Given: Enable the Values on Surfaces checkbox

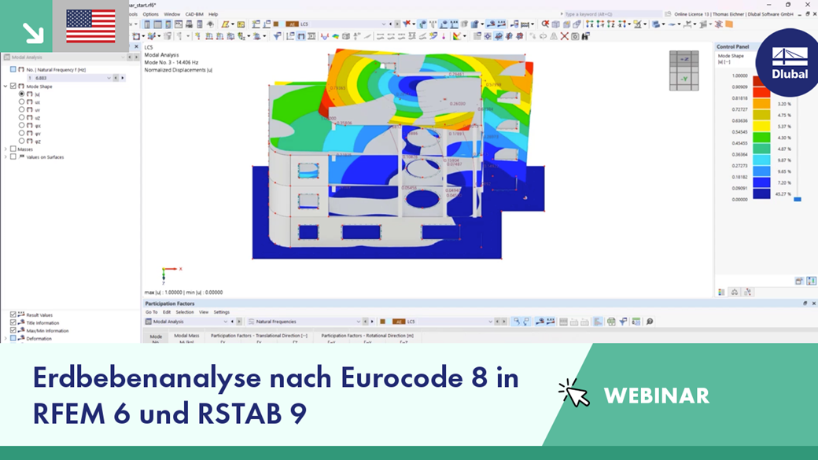Looking at the screenshot, I should click(13, 157).
